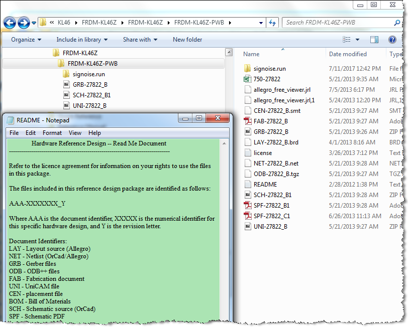Click the New folder button
The image size is (408, 327).
click(x=187, y=39)
